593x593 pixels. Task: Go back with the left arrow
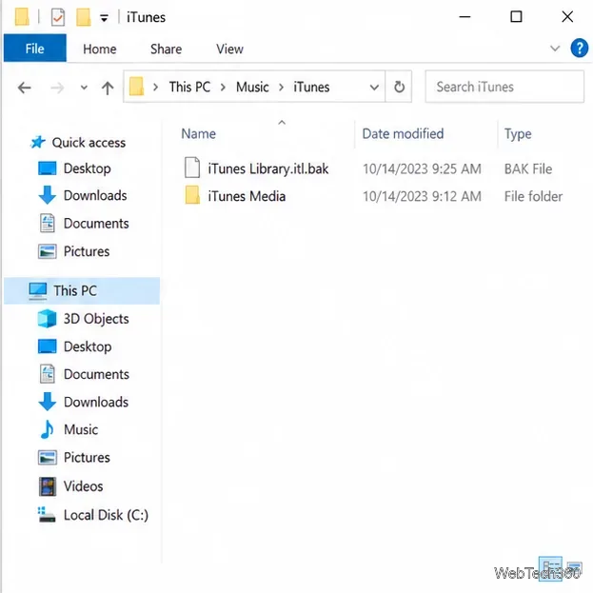(24, 88)
